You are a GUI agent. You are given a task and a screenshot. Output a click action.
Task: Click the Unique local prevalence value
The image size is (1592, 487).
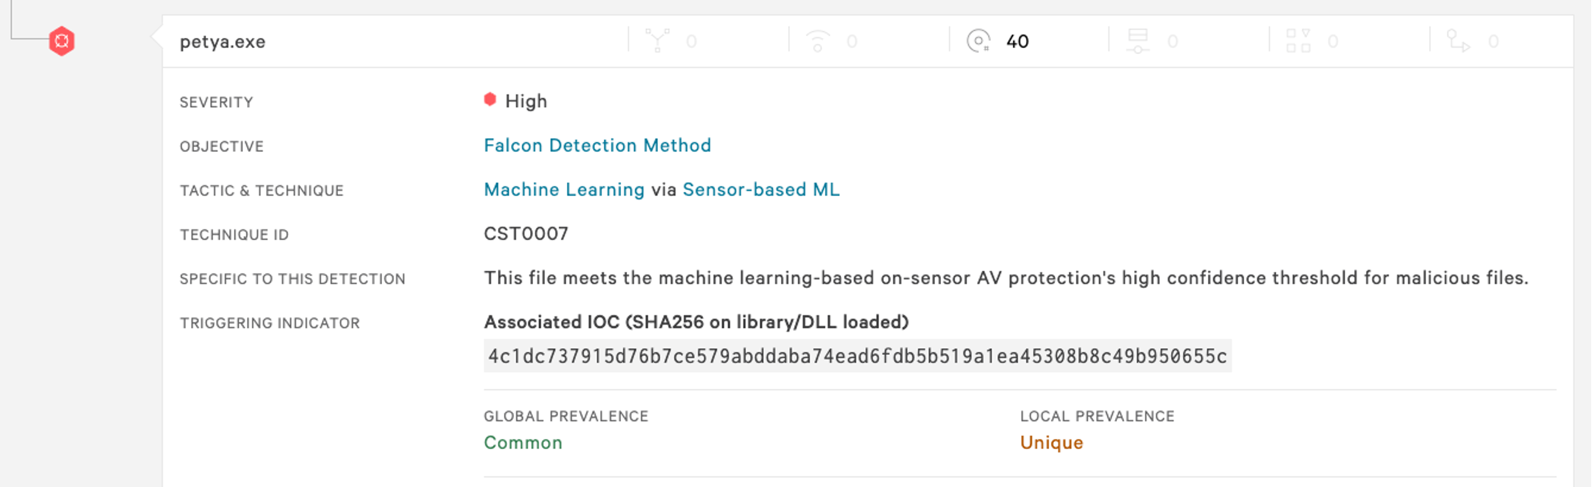tap(1051, 442)
